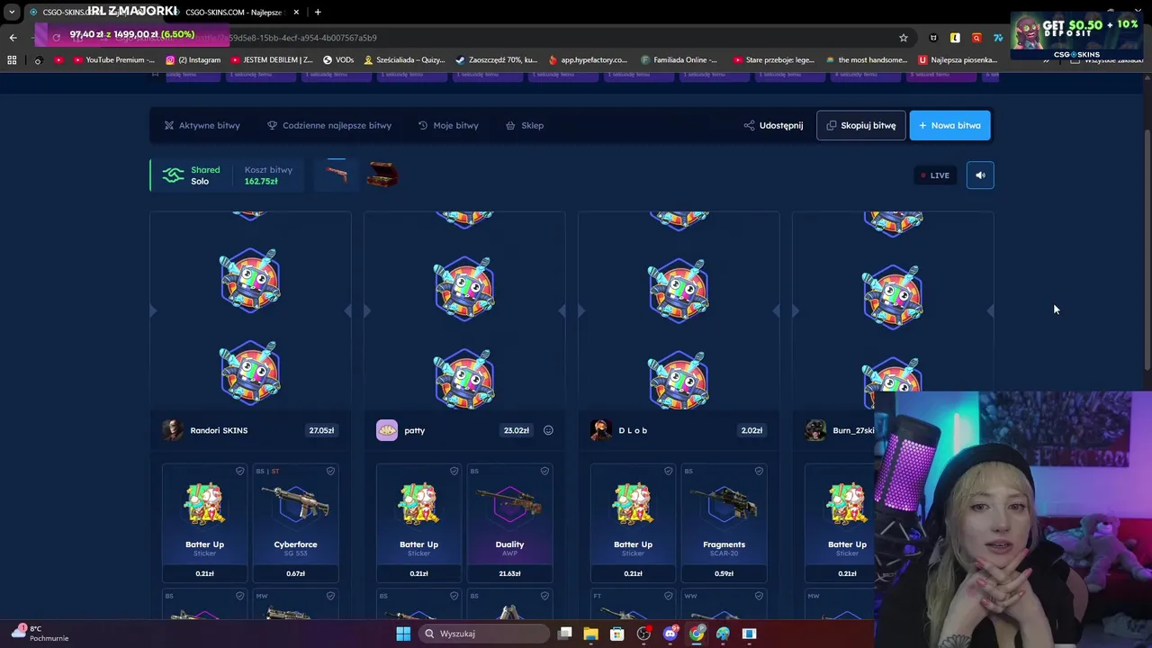Select the Cyberforce SG 553 skin card
Image resolution: width=1152 pixels, height=648 pixels.
coord(295,522)
